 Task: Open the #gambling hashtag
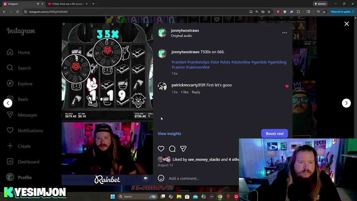[277, 62]
